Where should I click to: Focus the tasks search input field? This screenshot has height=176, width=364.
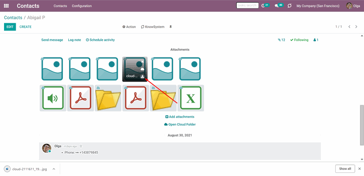247,5
